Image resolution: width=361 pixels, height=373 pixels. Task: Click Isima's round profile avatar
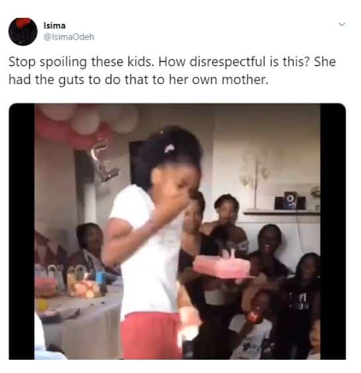tap(23, 31)
